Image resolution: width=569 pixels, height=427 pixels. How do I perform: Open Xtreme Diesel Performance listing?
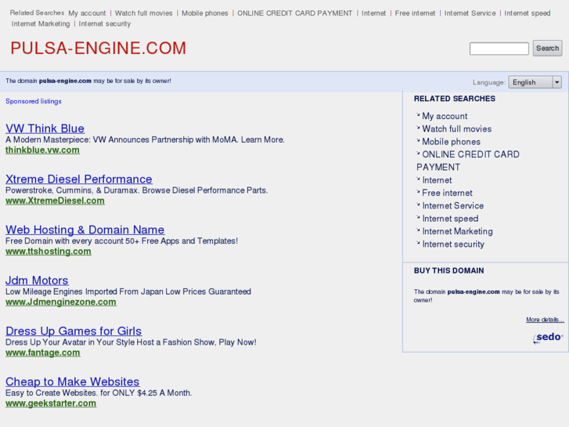[x=79, y=179]
